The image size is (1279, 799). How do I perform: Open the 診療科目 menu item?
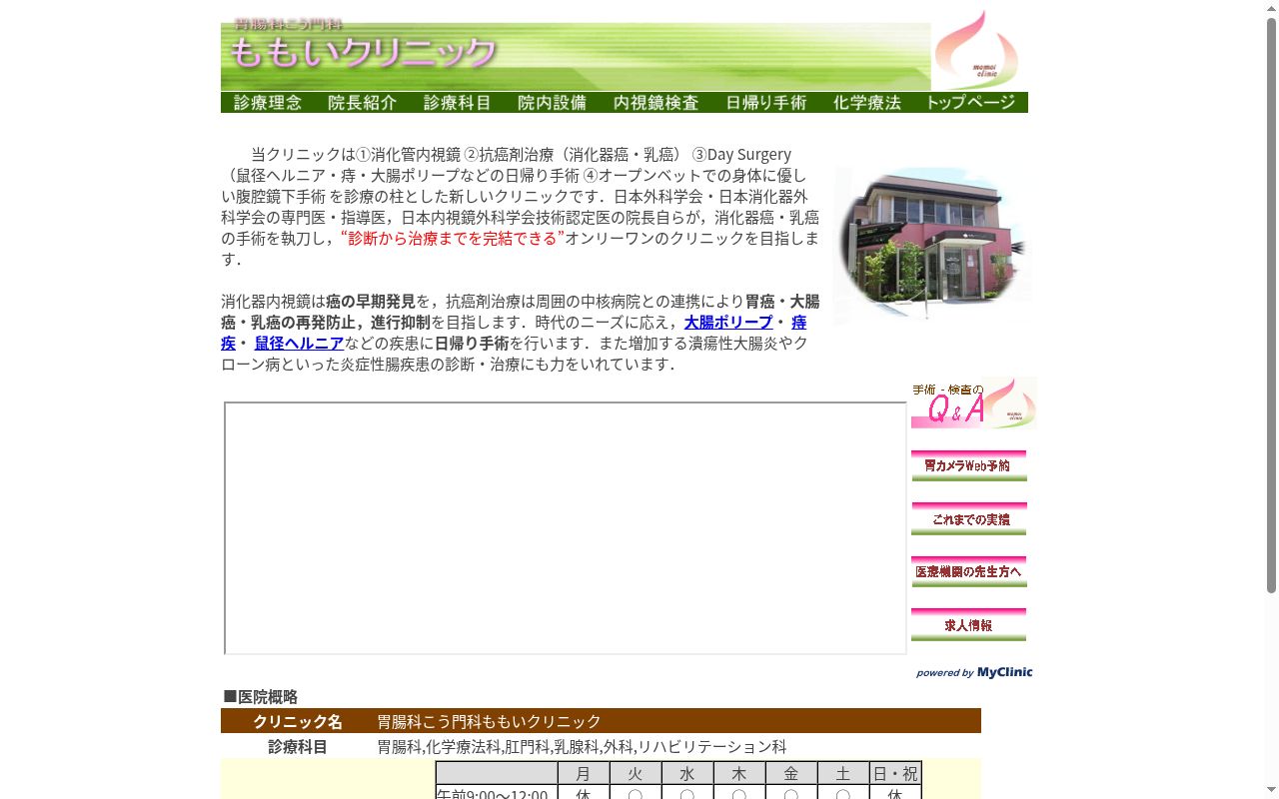tap(458, 103)
